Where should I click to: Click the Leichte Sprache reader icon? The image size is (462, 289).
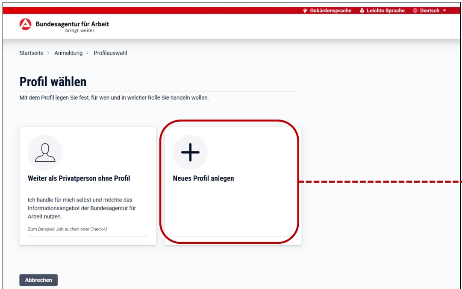pos(362,11)
